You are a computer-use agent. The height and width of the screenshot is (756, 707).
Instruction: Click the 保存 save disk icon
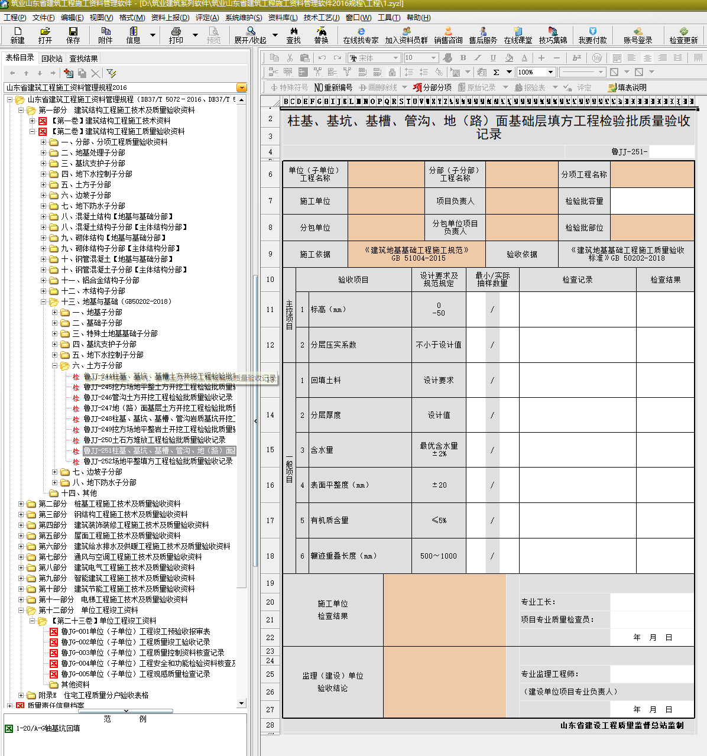point(73,35)
